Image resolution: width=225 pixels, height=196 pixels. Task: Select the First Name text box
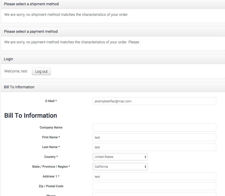[154, 137]
